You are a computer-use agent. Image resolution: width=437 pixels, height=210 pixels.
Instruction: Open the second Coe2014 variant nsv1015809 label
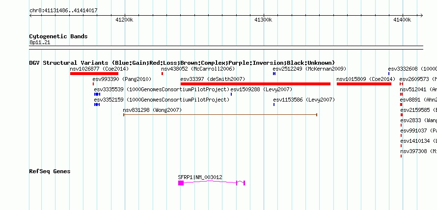coord(366,79)
